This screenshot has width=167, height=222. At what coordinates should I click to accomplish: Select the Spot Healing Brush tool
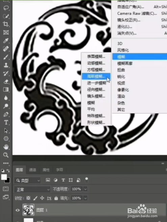pos(6,49)
